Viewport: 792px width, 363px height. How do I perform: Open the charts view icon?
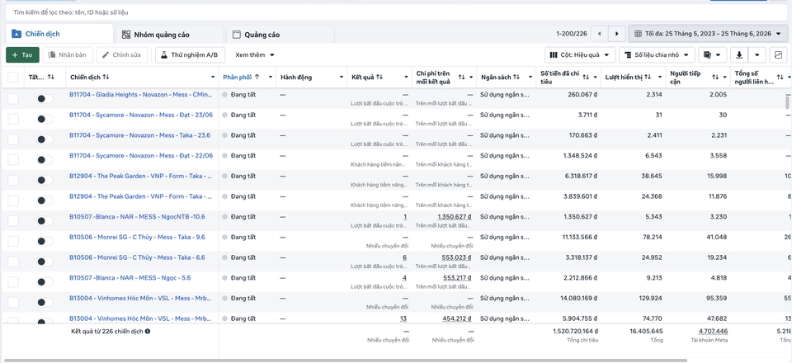[x=778, y=54]
